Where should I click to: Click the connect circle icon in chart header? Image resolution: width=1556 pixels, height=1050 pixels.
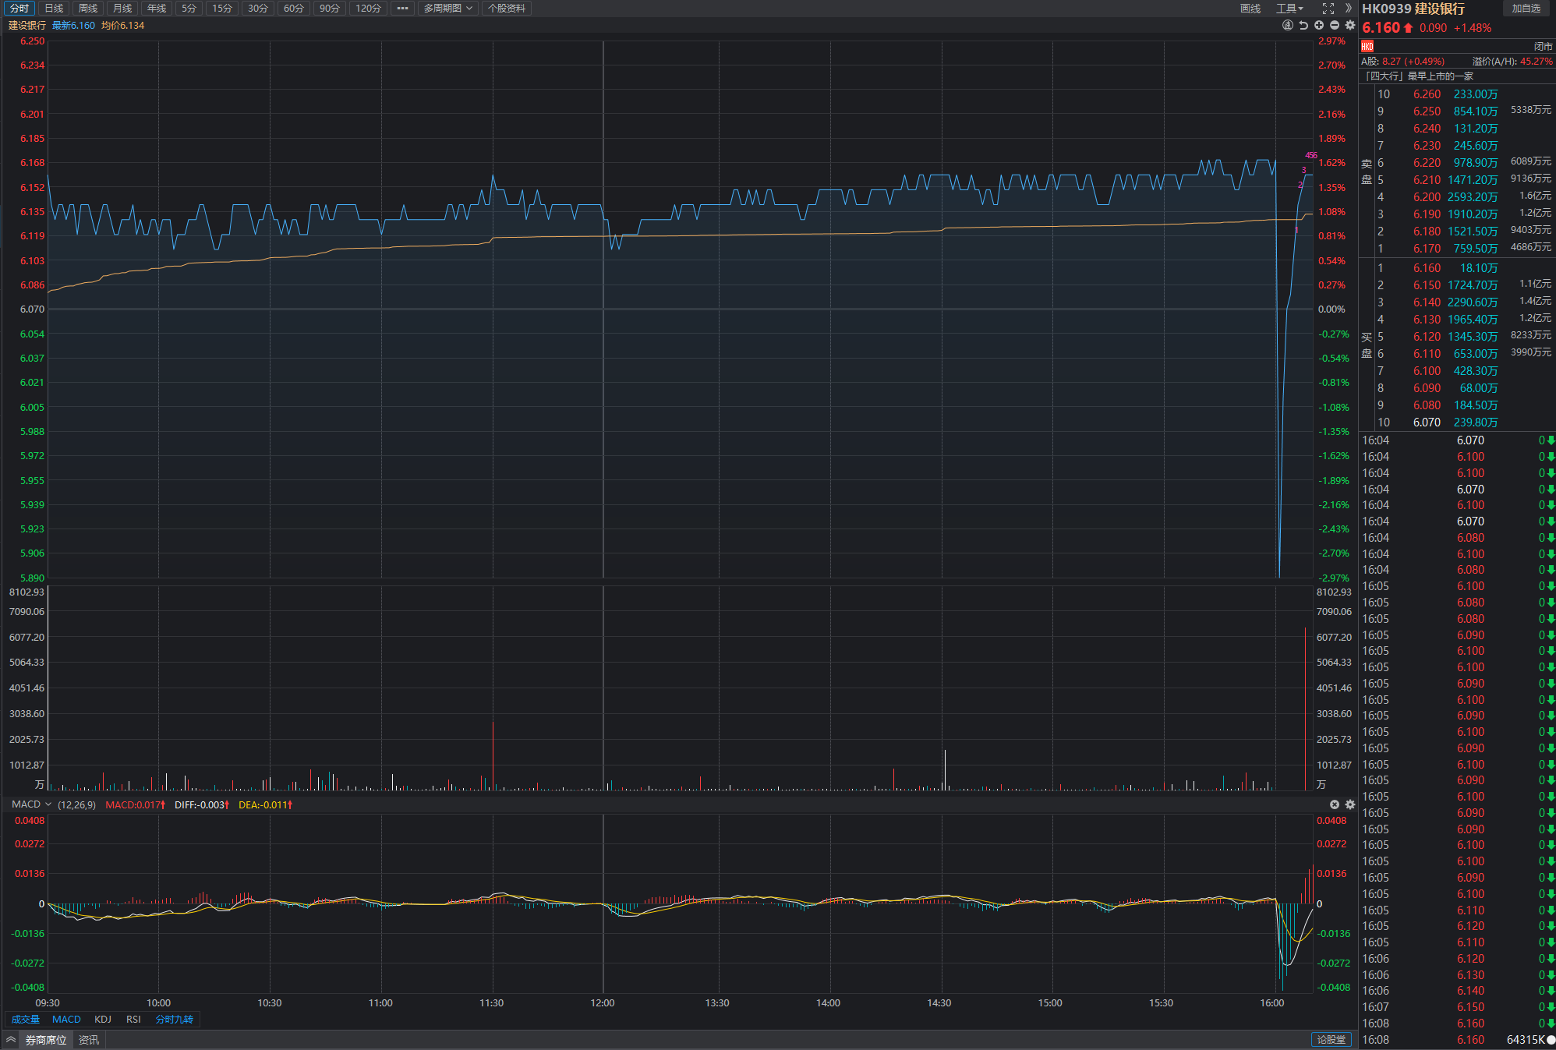point(1288,25)
